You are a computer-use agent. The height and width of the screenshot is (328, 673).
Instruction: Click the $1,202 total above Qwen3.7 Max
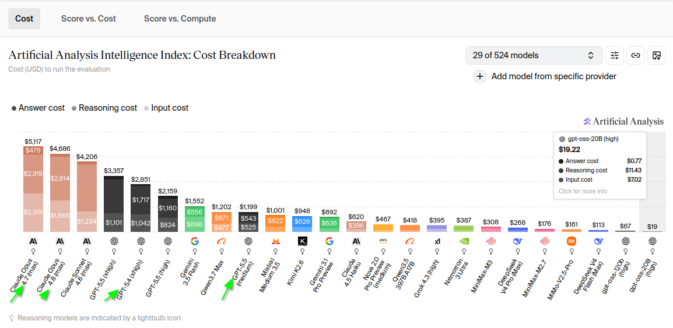coord(222,207)
